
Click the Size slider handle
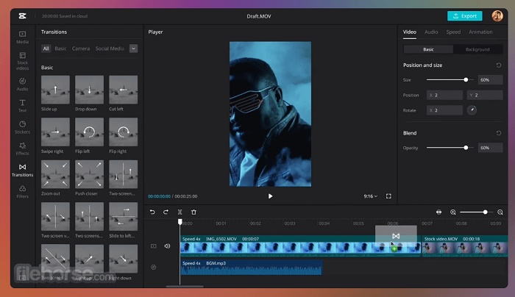pyautogui.click(x=466, y=79)
